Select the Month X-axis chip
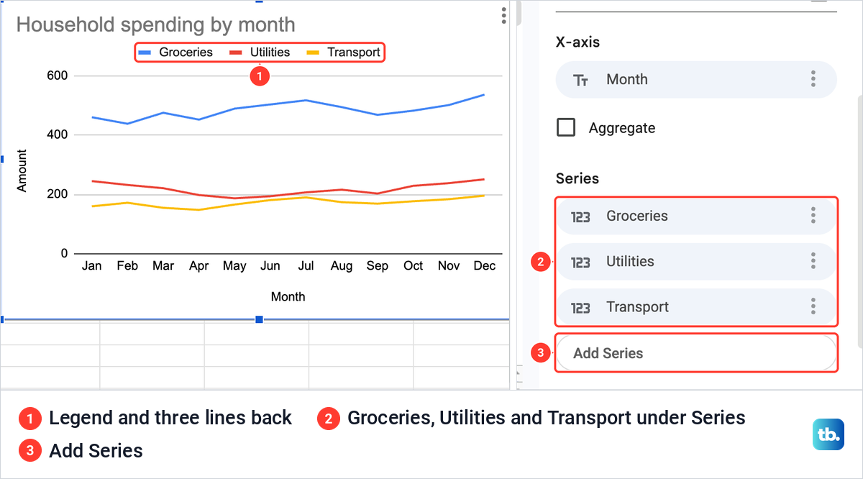The image size is (863, 479). coord(696,79)
